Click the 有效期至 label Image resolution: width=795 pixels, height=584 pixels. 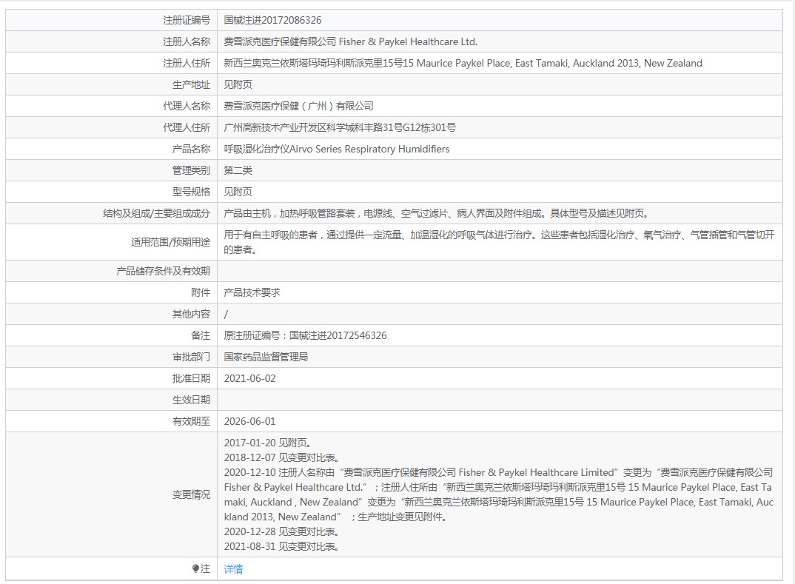tap(191, 421)
